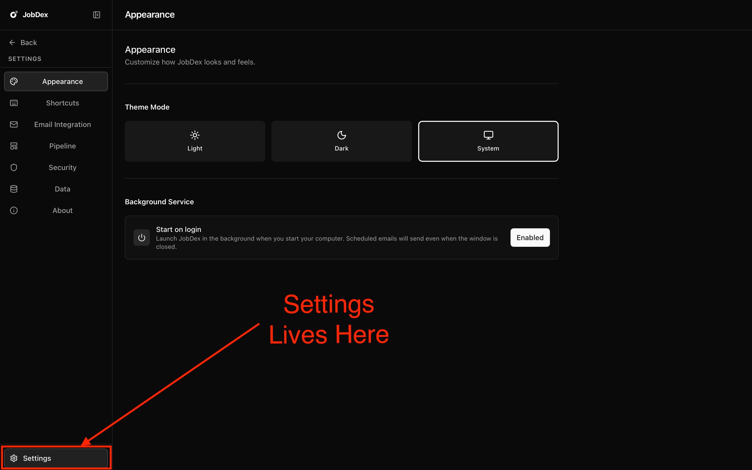
Task: Open the Security settings section
Action: (56, 167)
